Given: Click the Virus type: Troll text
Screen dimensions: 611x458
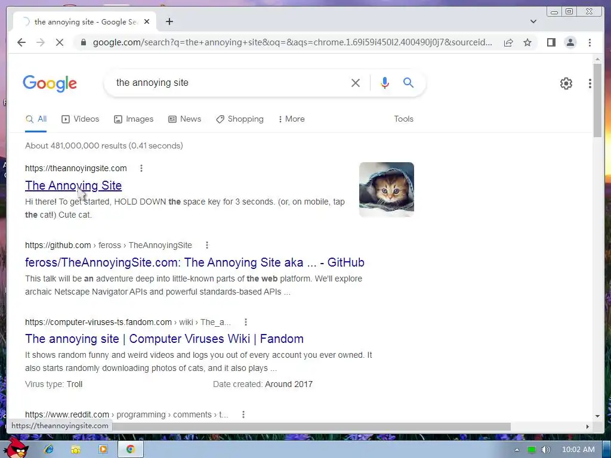Looking at the screenshot, I should (54, 384).
